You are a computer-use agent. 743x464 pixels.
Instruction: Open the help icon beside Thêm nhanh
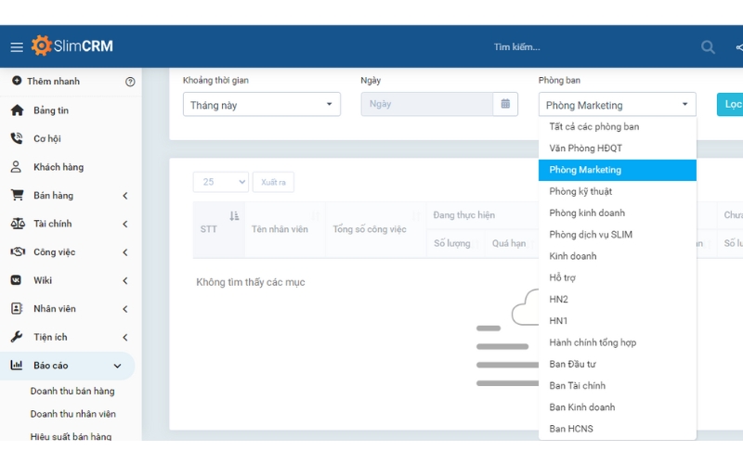coord(130,82)
